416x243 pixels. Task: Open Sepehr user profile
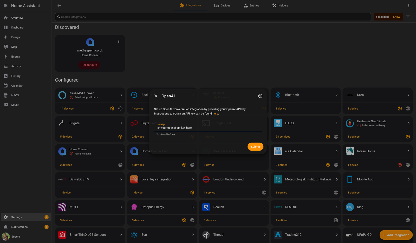click(26, 237)
